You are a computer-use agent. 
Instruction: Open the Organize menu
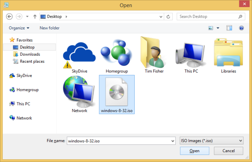(19, 28)
